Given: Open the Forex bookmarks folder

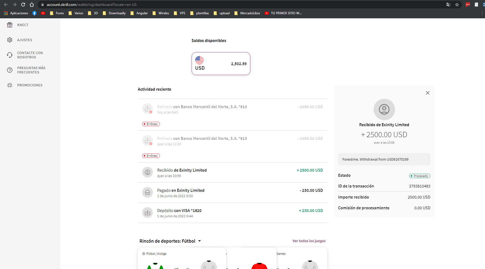Looking at the screenshot, I should [x=57, y=13].
